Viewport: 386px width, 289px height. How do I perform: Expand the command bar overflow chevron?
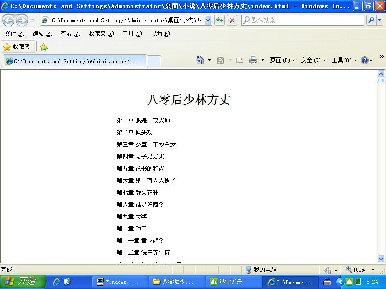coord(382,57)
